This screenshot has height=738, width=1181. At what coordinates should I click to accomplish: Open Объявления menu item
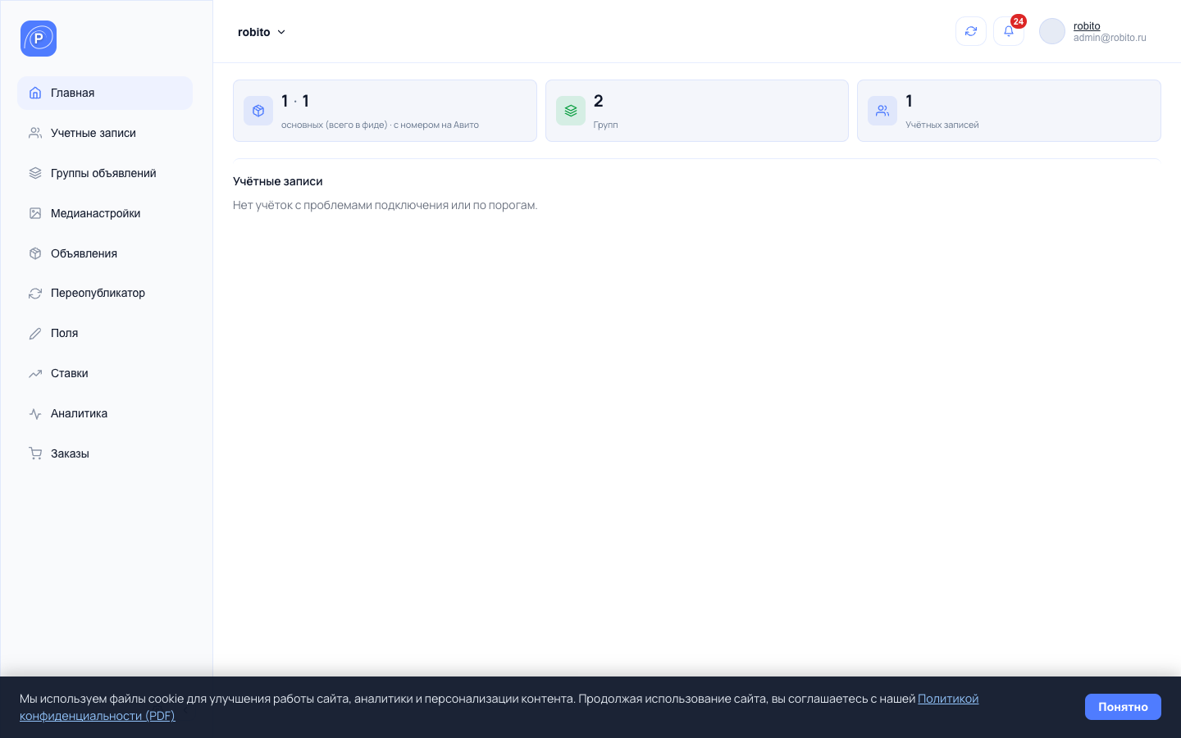[x=105, y=253]
